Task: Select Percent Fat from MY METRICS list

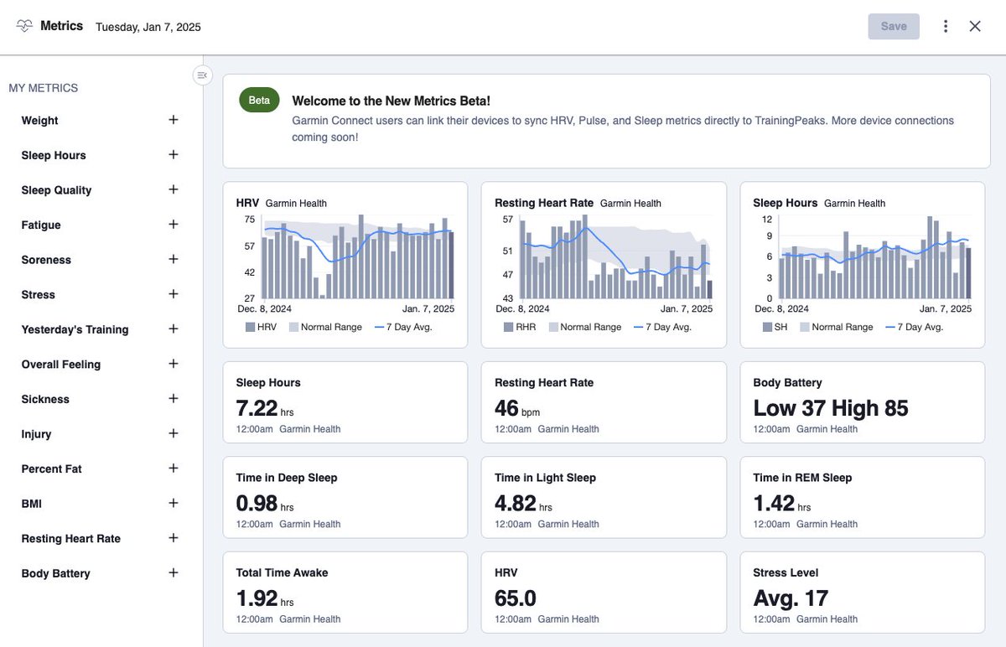Action: pos(51,468)
